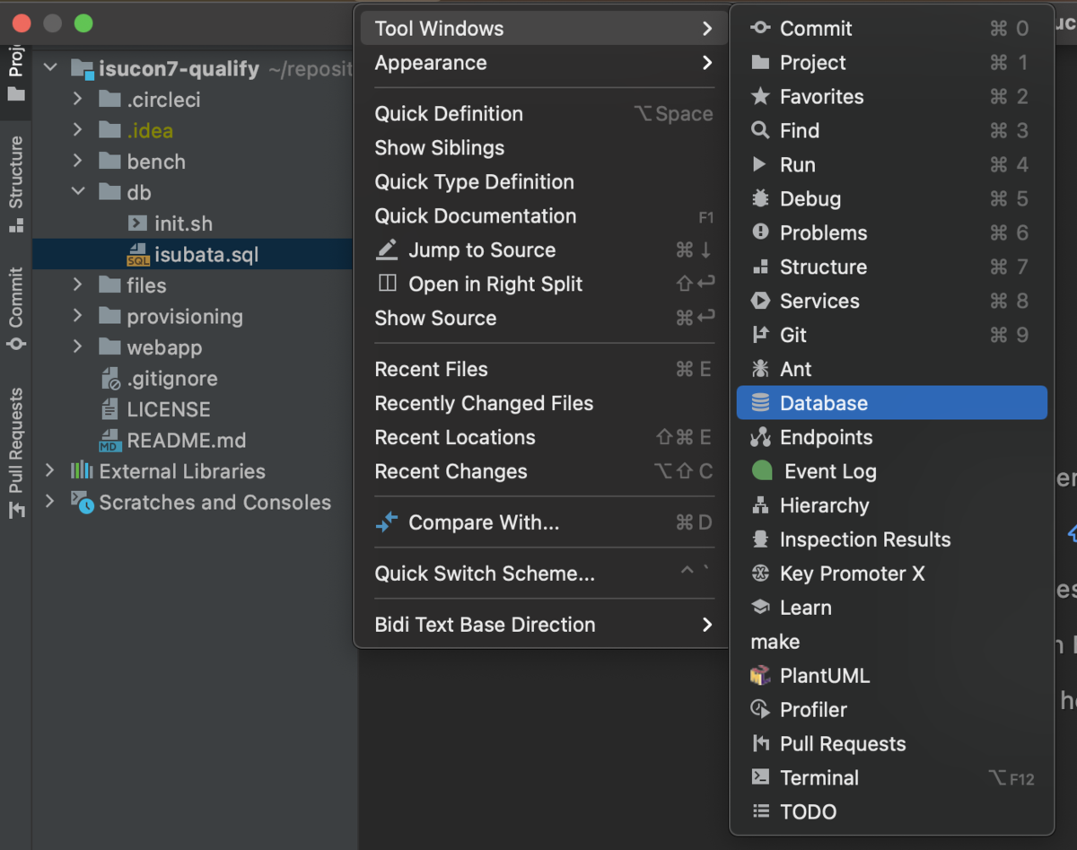Open Recent Files
Image resolution: width=1077 pixels, height=850 pixels.
(542, 370)
